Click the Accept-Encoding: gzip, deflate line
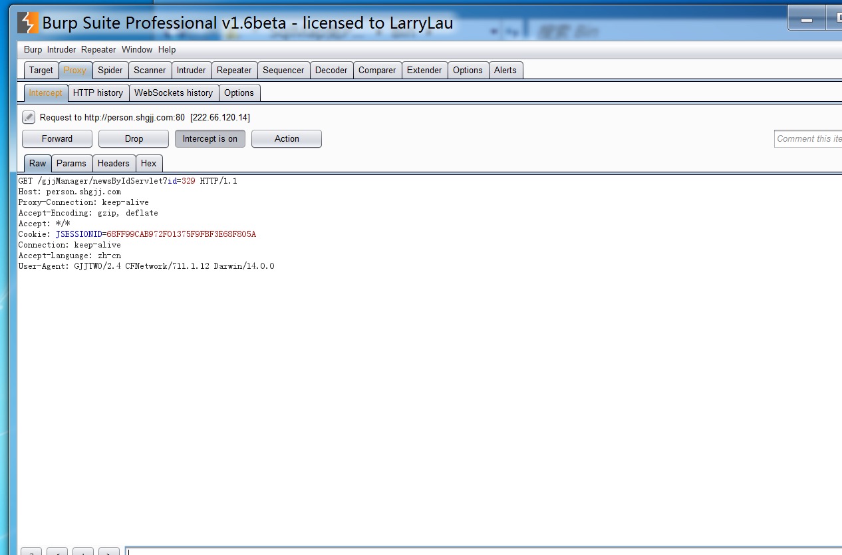This screenshot has height=555, width=842. [88, 213]
